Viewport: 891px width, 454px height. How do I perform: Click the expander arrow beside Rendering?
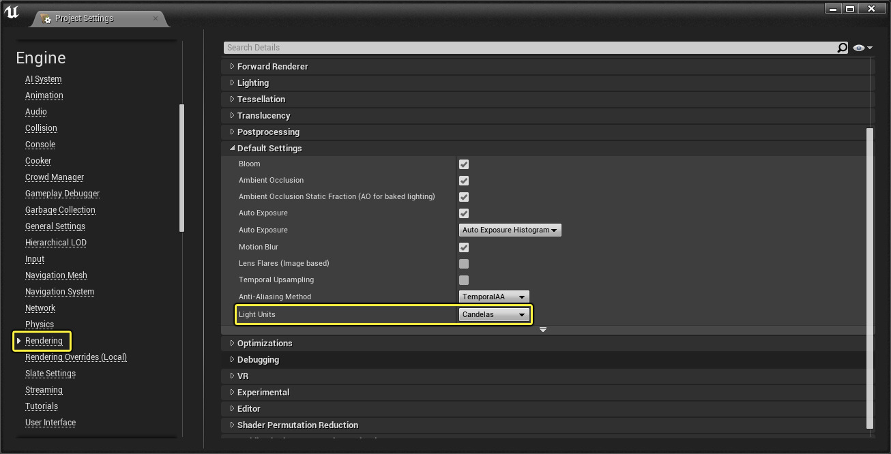click(18, 341)
